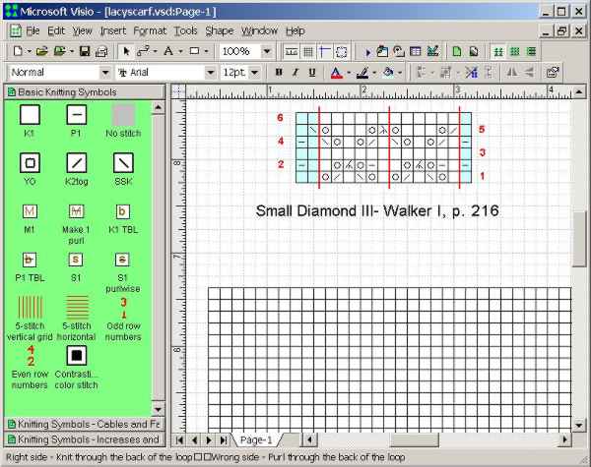This screenshot has width=591, height=467.
Task: Expand the Normal style dropdown
Action: pos(105,73)
